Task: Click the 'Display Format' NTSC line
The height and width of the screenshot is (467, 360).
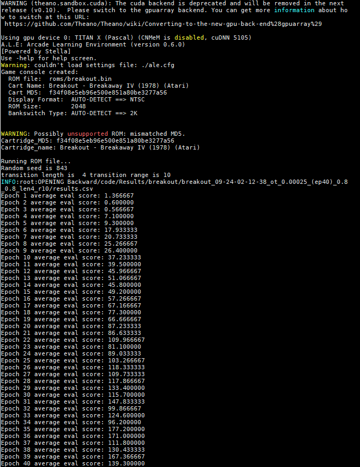Action: pos(76,99)
